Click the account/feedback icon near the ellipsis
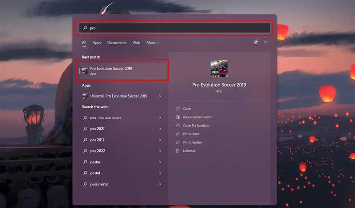The image size is (355, 208). 256,42
